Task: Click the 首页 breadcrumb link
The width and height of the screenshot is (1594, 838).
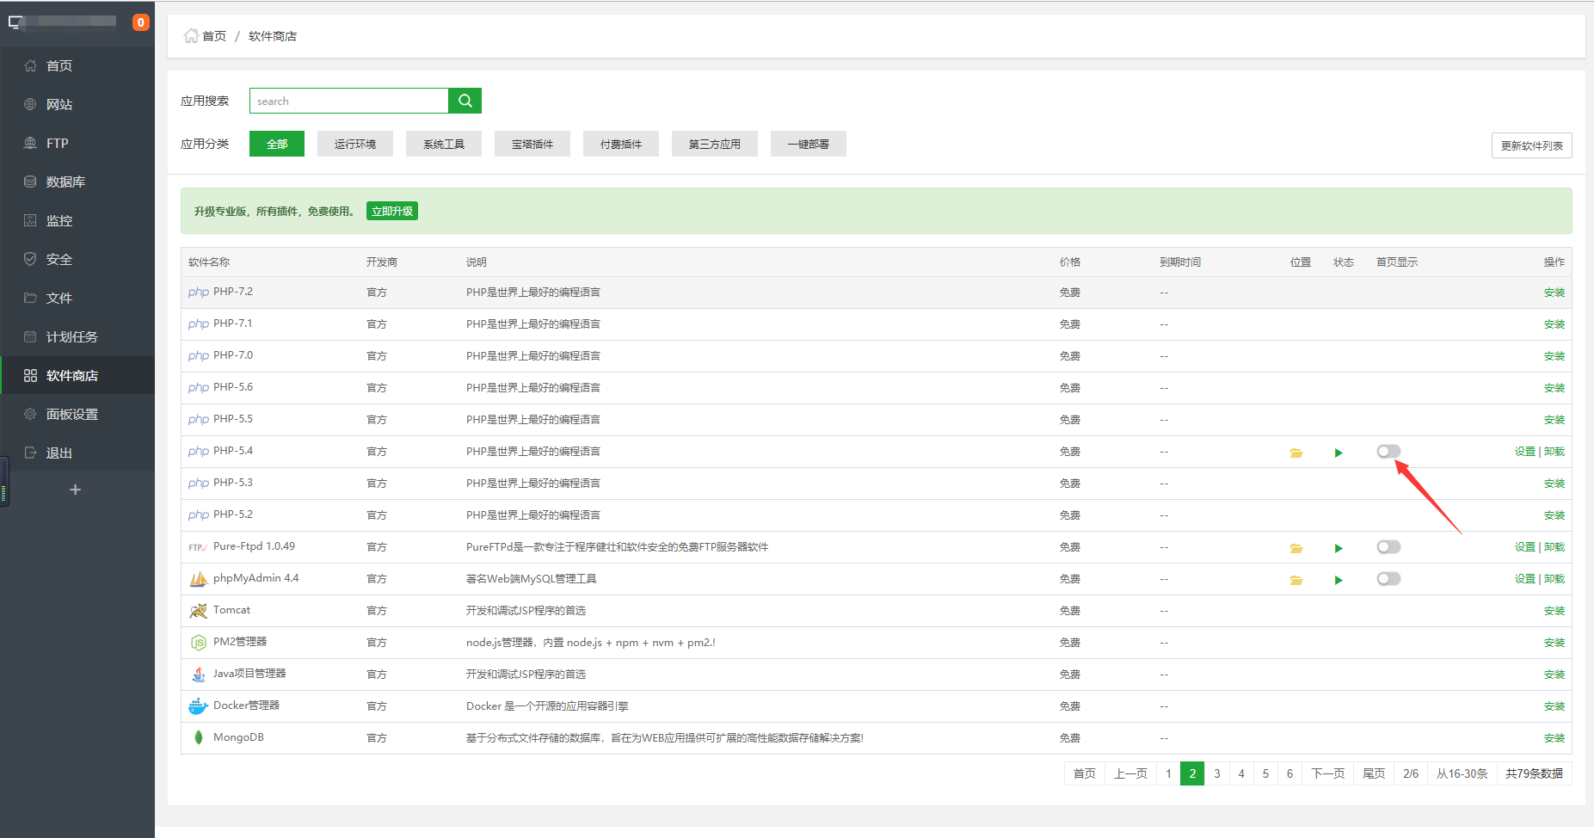Action: tap(214, 36)
